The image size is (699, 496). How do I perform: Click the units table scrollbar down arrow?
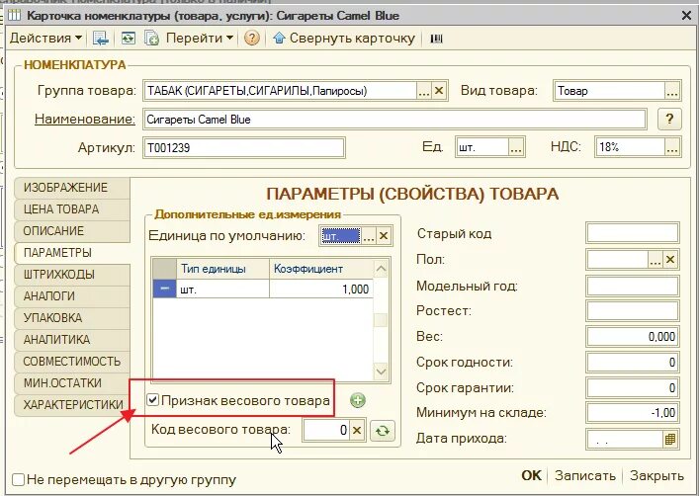click(381, 372)
